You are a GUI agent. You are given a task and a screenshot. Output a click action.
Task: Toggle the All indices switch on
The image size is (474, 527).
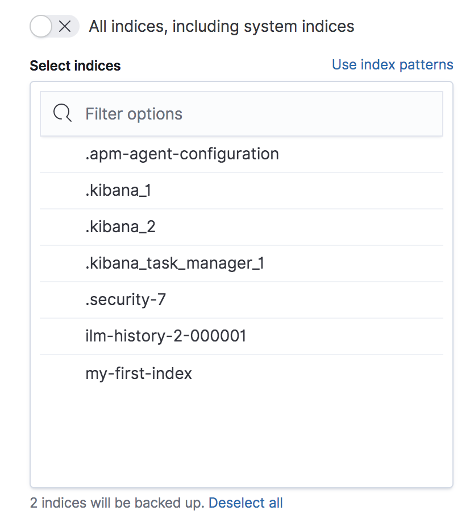point(55,26)
